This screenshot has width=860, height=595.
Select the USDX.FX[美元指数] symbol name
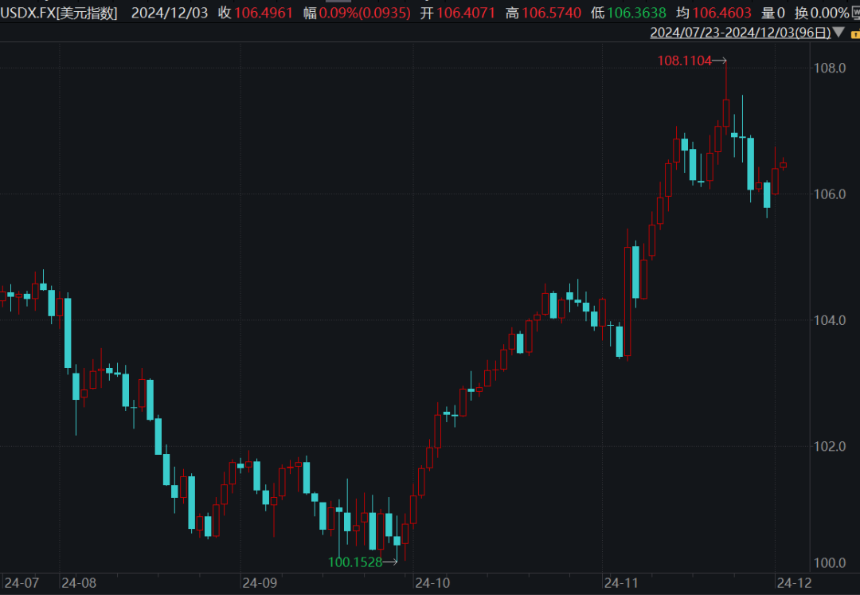59,13
